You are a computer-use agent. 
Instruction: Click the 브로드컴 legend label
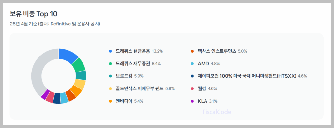[124, 76]
